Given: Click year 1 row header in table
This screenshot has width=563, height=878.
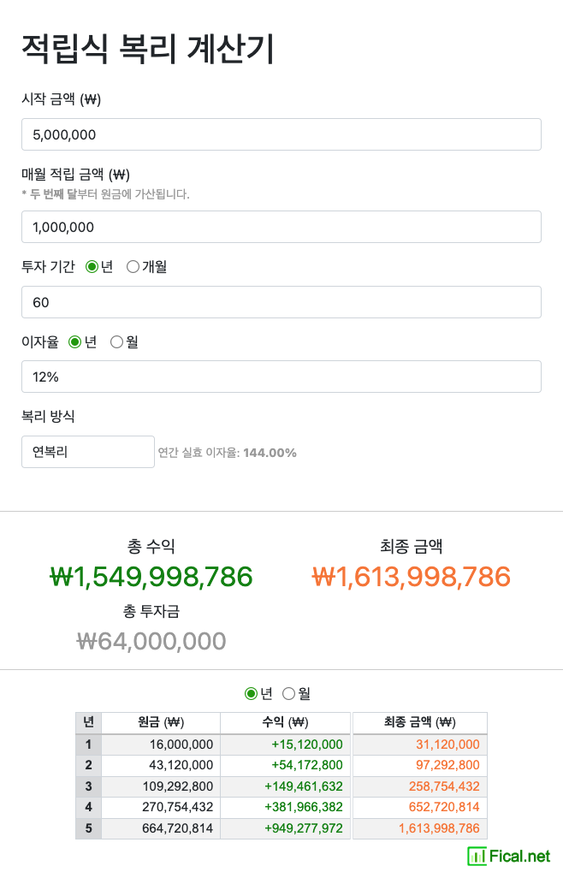Looking at the screenshot, I should pyautogui.click(x=88, y=745).
